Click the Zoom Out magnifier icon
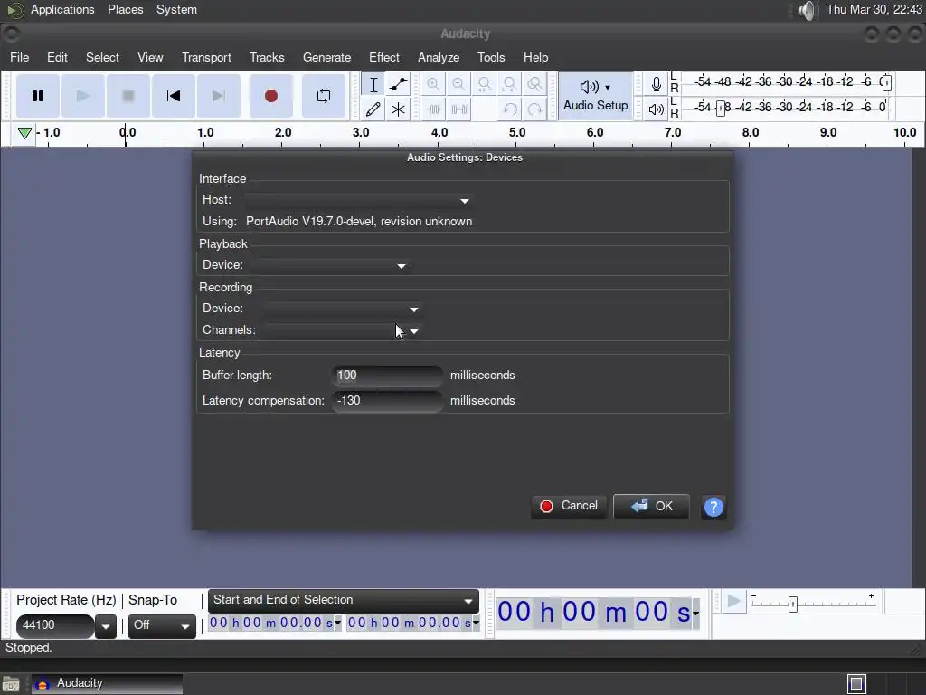Viewport: 926px width, 695px height. coord(458,84)
